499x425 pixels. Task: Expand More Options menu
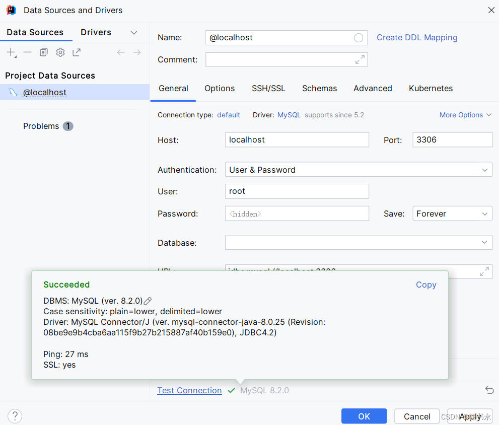[465, 115]
